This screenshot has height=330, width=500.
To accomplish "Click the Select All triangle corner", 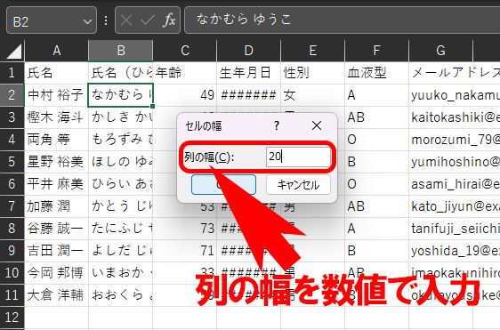I will click(12, 51).
